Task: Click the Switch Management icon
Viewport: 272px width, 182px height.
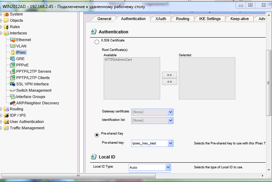Action: point(13,90)
